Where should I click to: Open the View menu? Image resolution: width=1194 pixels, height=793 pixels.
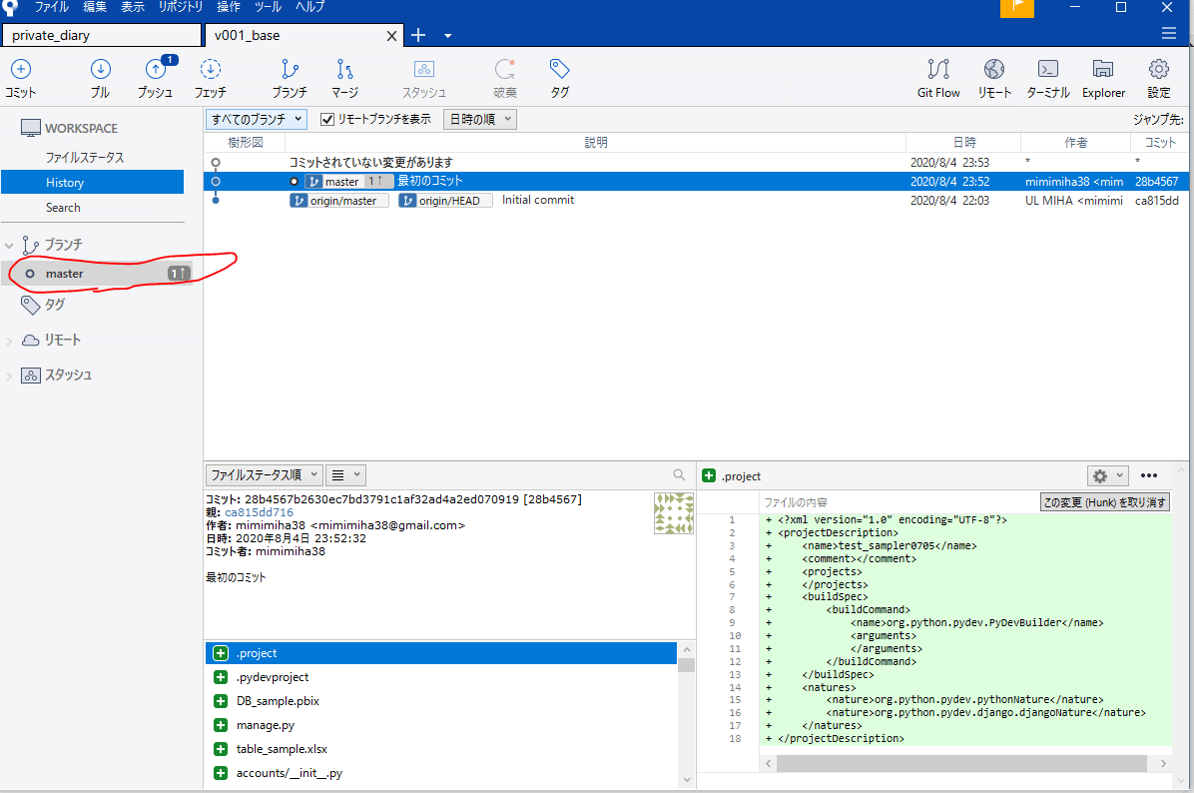tap(133, 7)
